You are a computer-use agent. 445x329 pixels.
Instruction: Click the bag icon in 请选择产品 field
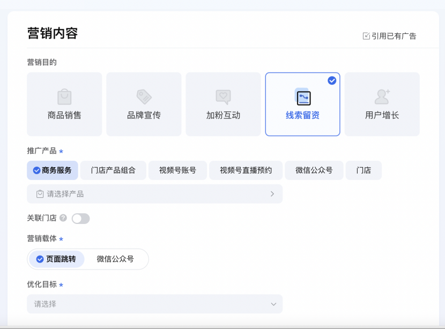[40, 194]
